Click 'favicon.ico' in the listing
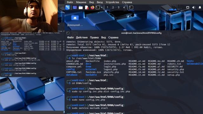This screenshot has height=114, width=203. click(93, 72)
